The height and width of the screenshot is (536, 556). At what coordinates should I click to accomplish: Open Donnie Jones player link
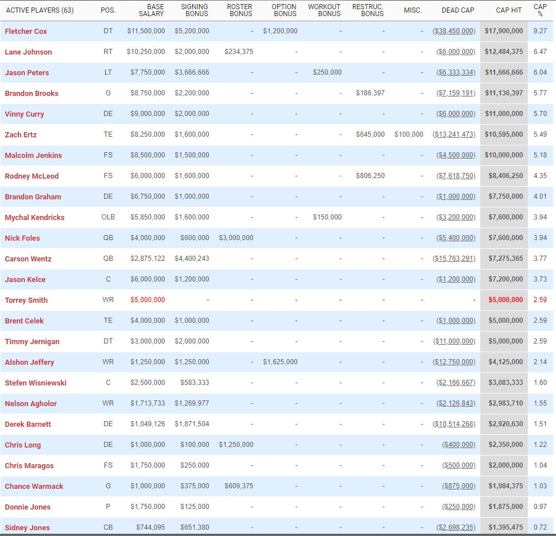click(x=28, y=507)
